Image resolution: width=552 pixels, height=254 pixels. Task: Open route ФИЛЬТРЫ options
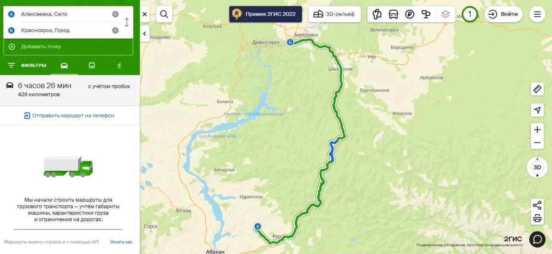pos(27,65)
